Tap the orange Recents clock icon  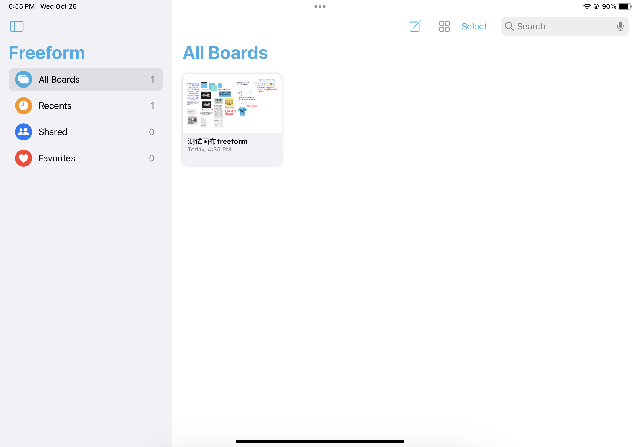tap(23, 105)
